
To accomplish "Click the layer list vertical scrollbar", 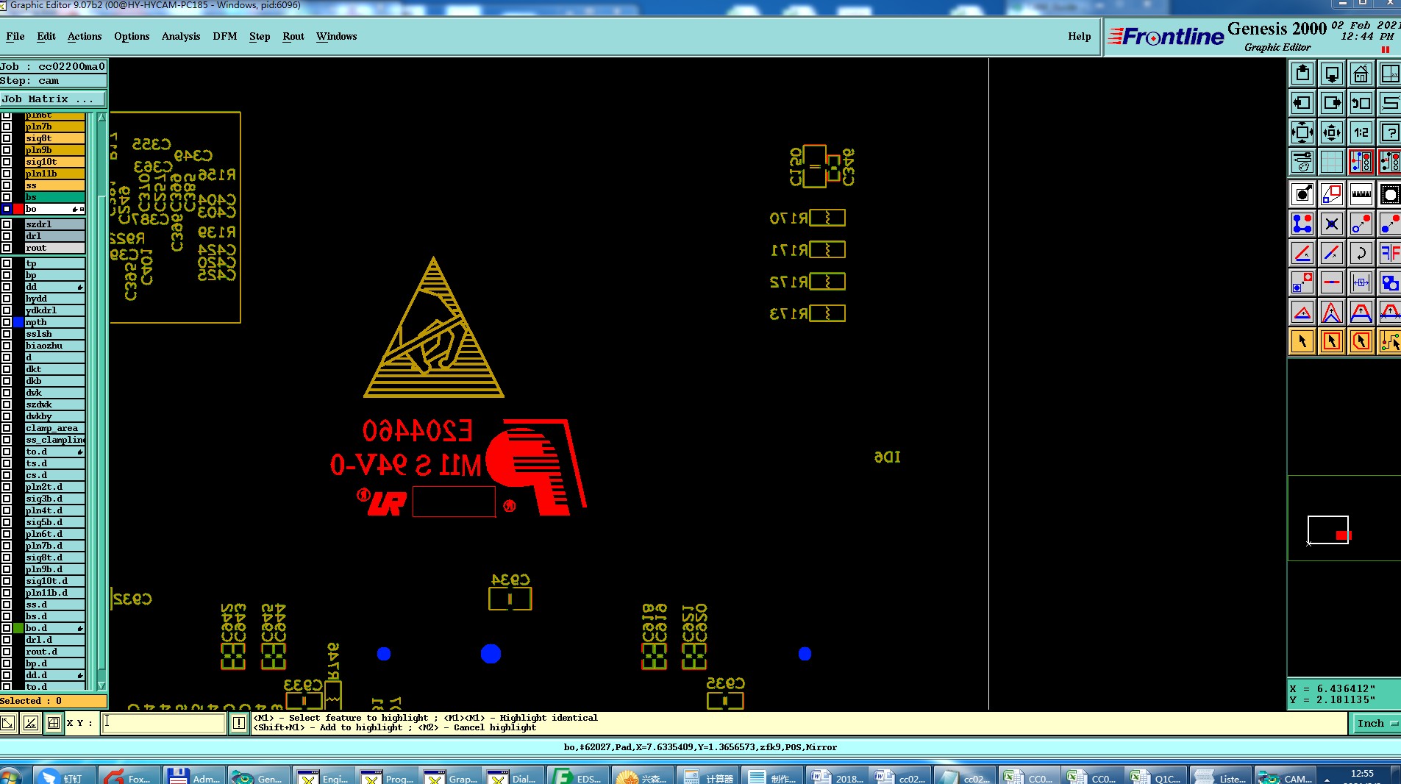I will [x=101, y=401].
